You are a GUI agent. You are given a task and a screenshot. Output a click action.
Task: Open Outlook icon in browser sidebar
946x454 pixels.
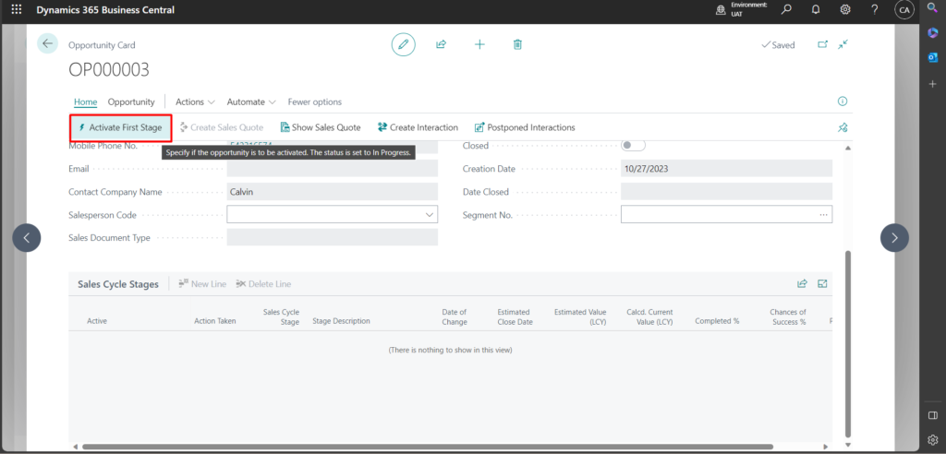932,57
